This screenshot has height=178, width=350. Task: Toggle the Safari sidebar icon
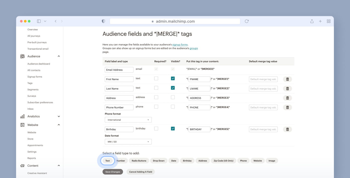tap(39, 21)
